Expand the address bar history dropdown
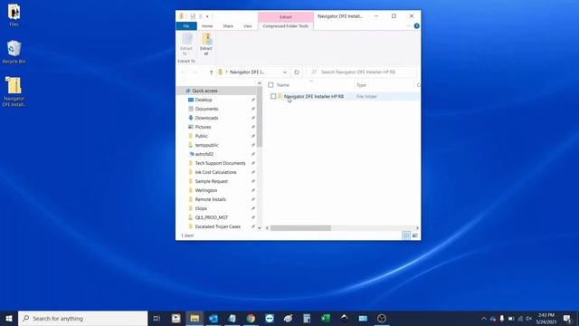579x326 pixels. point(285,72)
